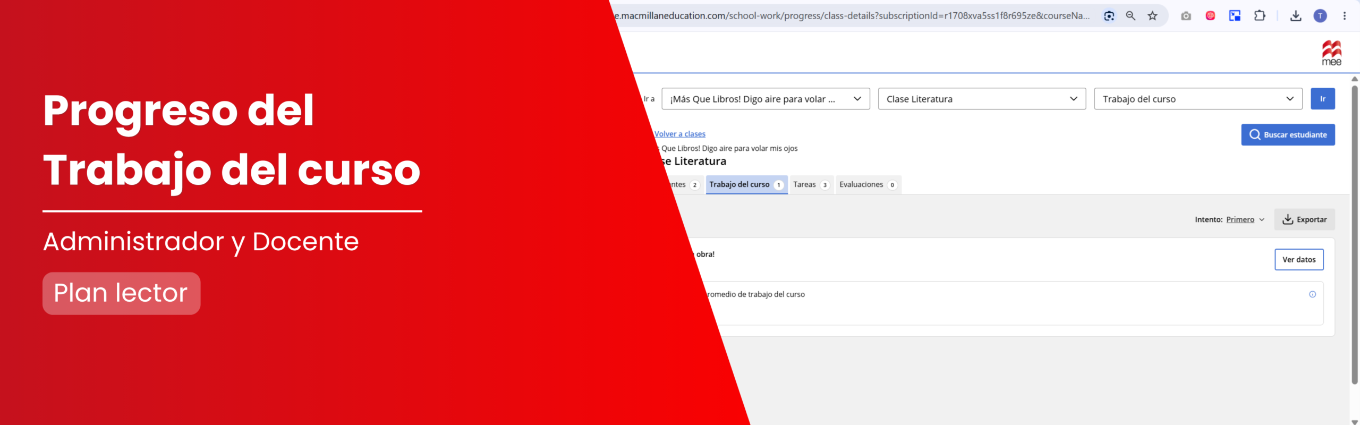
Task: Open the camera screenshot extension
Action: [x=1186, y=16]
